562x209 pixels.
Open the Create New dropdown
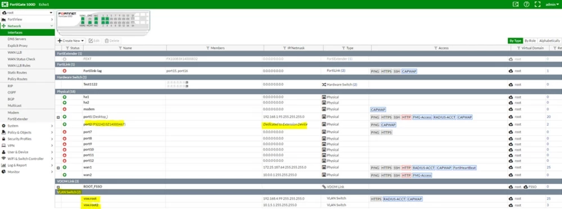click(x=71, y=41)
